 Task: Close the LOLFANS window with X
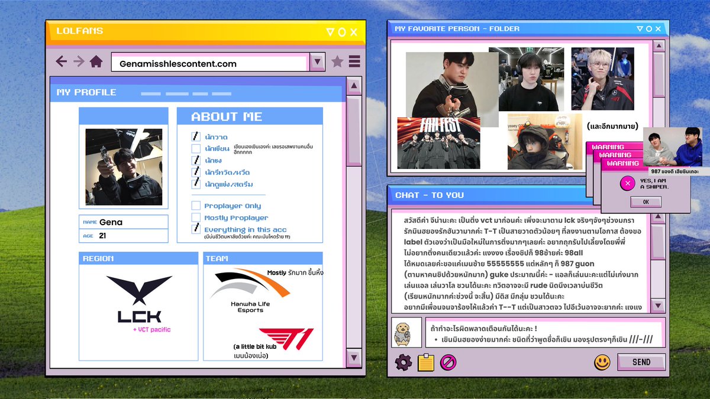353,32
